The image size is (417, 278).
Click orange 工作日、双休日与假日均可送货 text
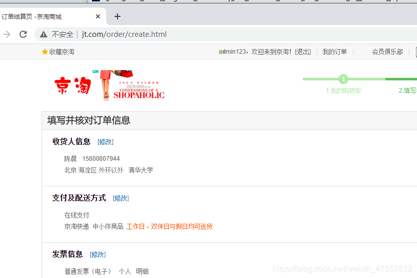170,226
